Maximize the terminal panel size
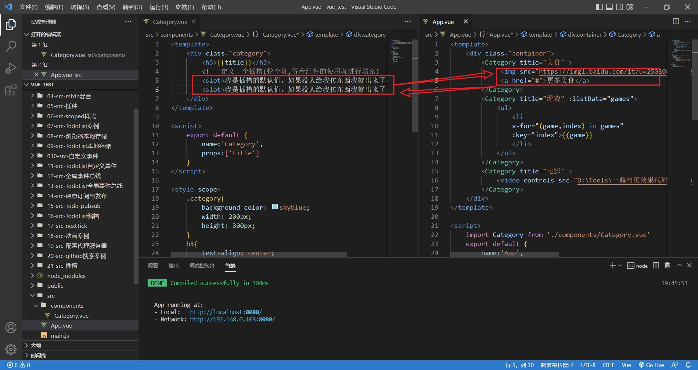 679,266
